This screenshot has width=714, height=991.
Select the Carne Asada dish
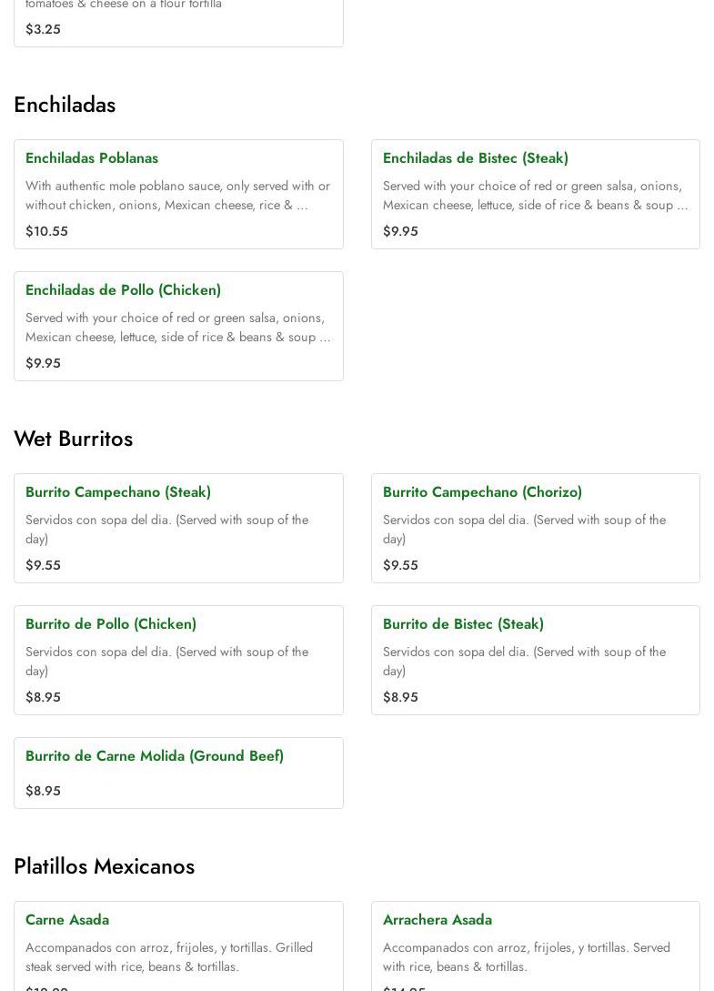click(67, 920)
